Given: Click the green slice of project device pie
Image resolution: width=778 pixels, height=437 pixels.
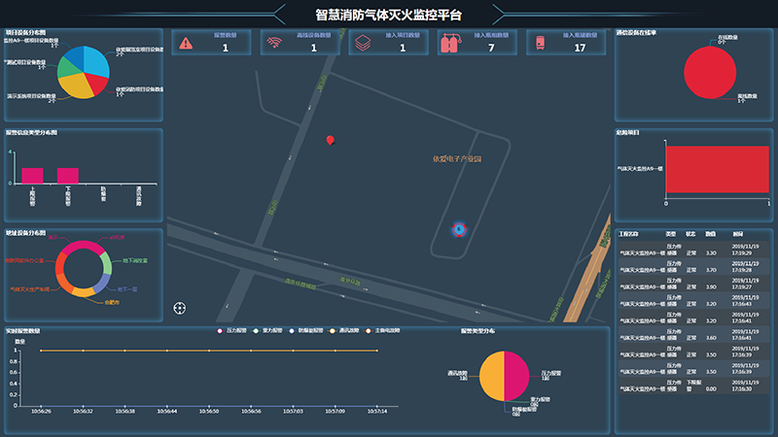Looking at the screenshot, I should click(x=68, y=69).
